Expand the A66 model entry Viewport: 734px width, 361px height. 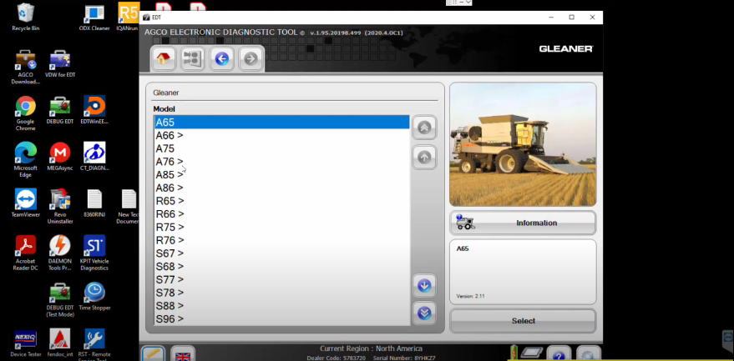170,136
